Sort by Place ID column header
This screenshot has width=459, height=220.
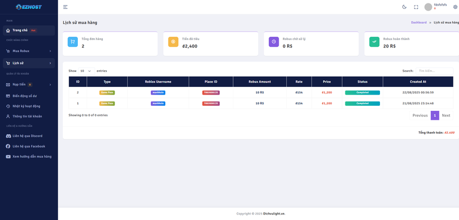[x=211, y=82]
